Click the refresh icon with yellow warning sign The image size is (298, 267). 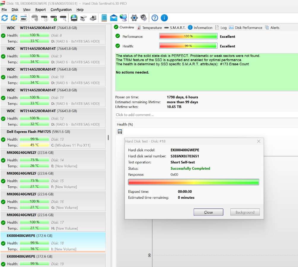tap(14, 18)
